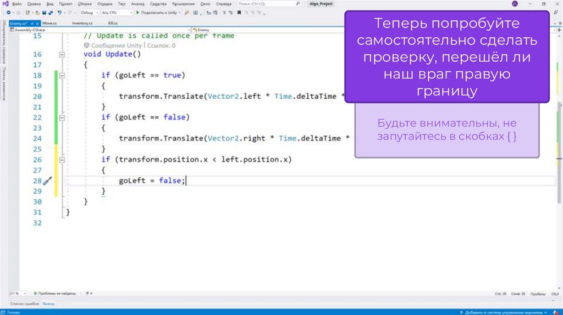Open the Справка menu

click(x=224, y=4)
